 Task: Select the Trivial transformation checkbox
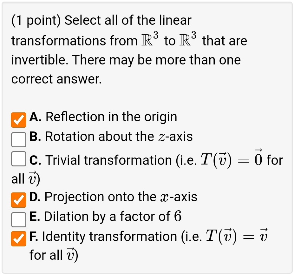[x=18, y=159]
